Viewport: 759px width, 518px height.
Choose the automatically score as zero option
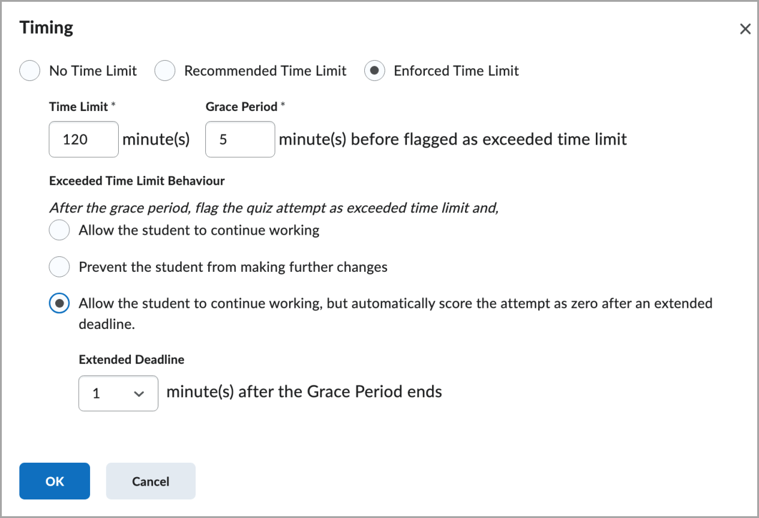59,304
